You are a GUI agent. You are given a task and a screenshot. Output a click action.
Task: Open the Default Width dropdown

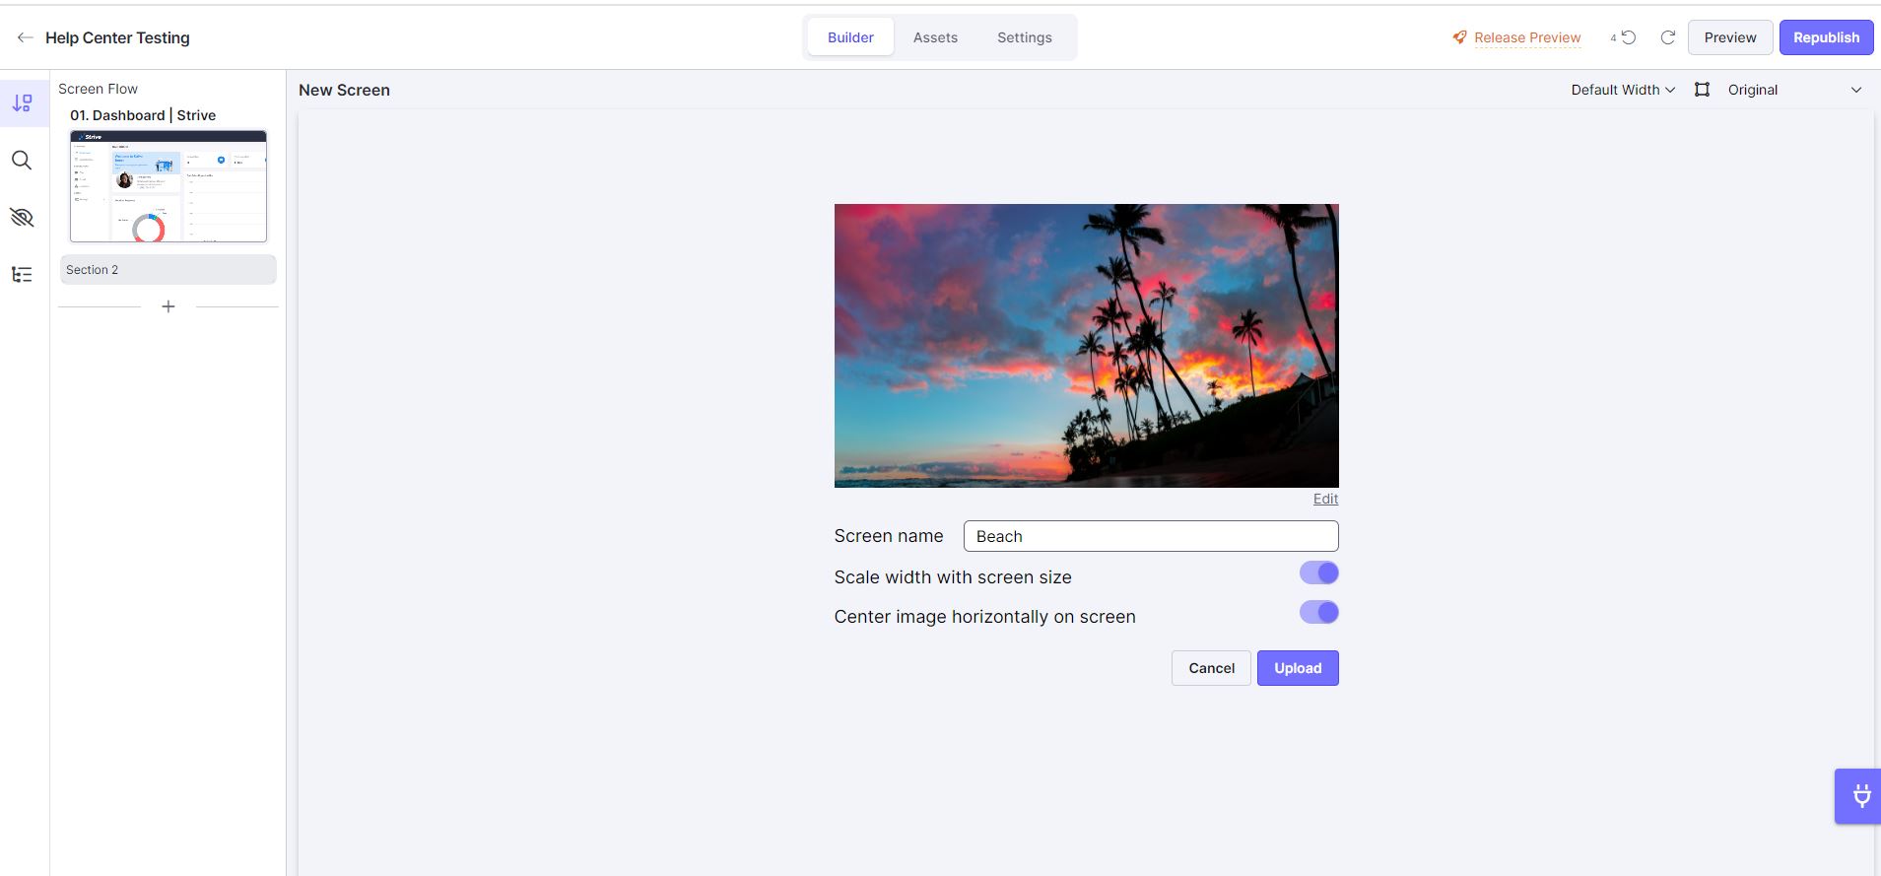pos(1623,90)
